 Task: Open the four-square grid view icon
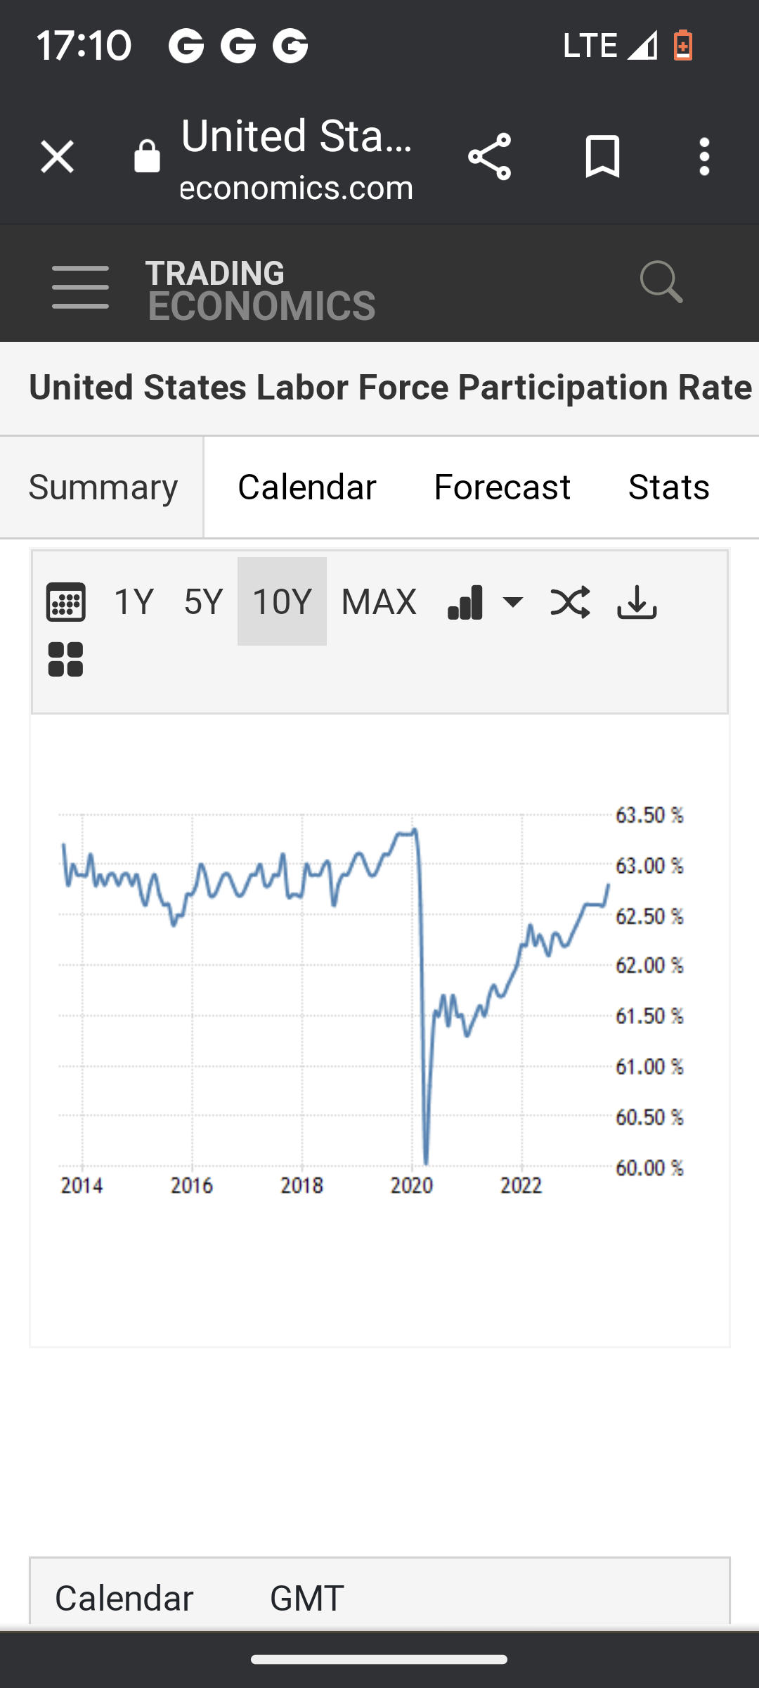(65, 660)
